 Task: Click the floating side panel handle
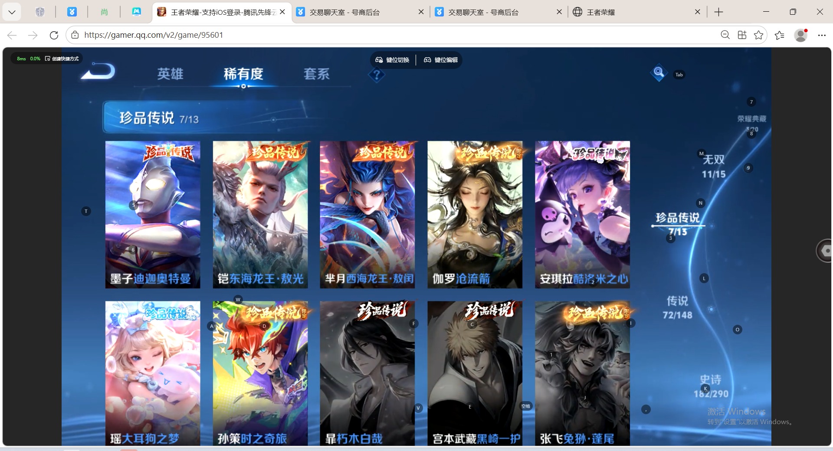(824, 250)
